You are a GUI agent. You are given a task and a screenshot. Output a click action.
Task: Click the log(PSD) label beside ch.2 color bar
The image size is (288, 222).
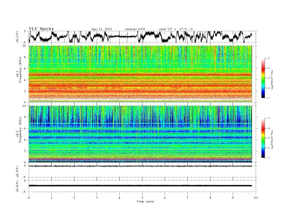point(272,139)
